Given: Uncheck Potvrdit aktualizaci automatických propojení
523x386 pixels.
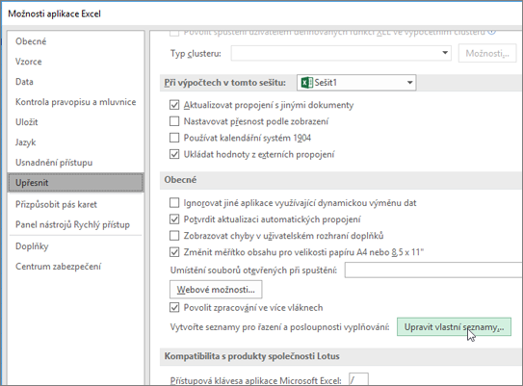Looking at the screenshot, I should [174, 219].
